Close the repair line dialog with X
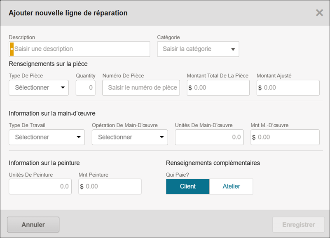This screenshot has width=330, height=238. tap(319, 13)
